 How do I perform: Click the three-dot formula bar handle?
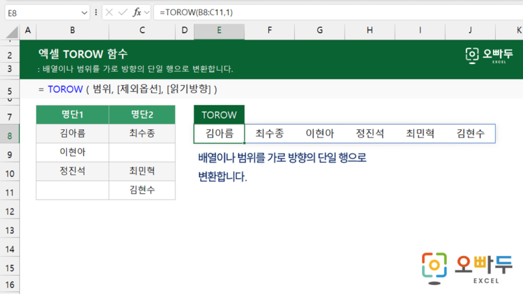pos(96,13)
